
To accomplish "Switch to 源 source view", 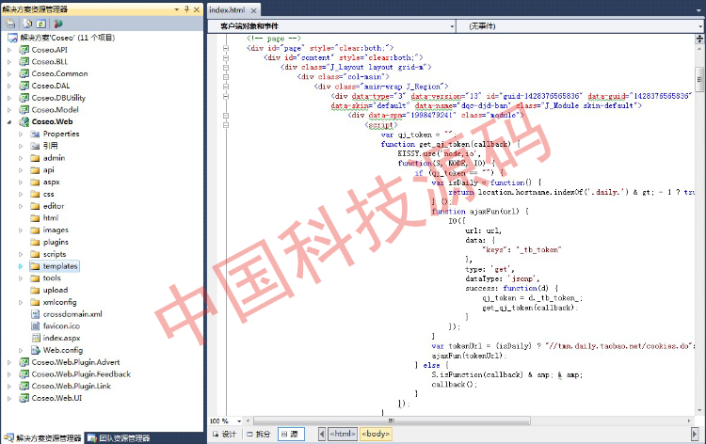I will [x=291, y=434].
